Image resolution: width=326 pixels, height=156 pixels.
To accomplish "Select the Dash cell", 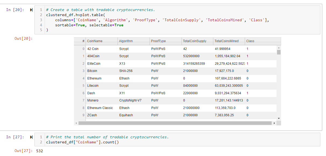I will [102, 93].
